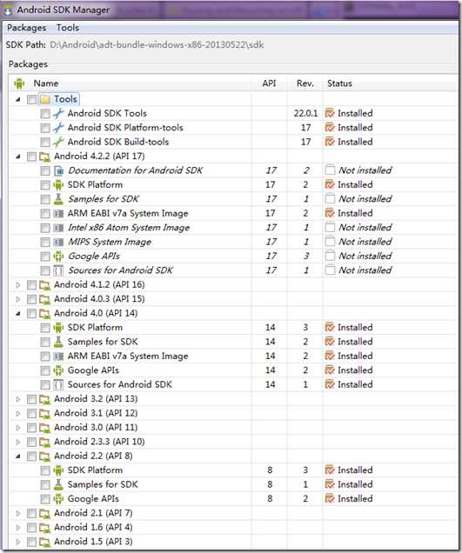The height and width of the screenshot is (553, 462).
Task: Expand the Android 2.1 (API 7) group
Action: point(18,513)
